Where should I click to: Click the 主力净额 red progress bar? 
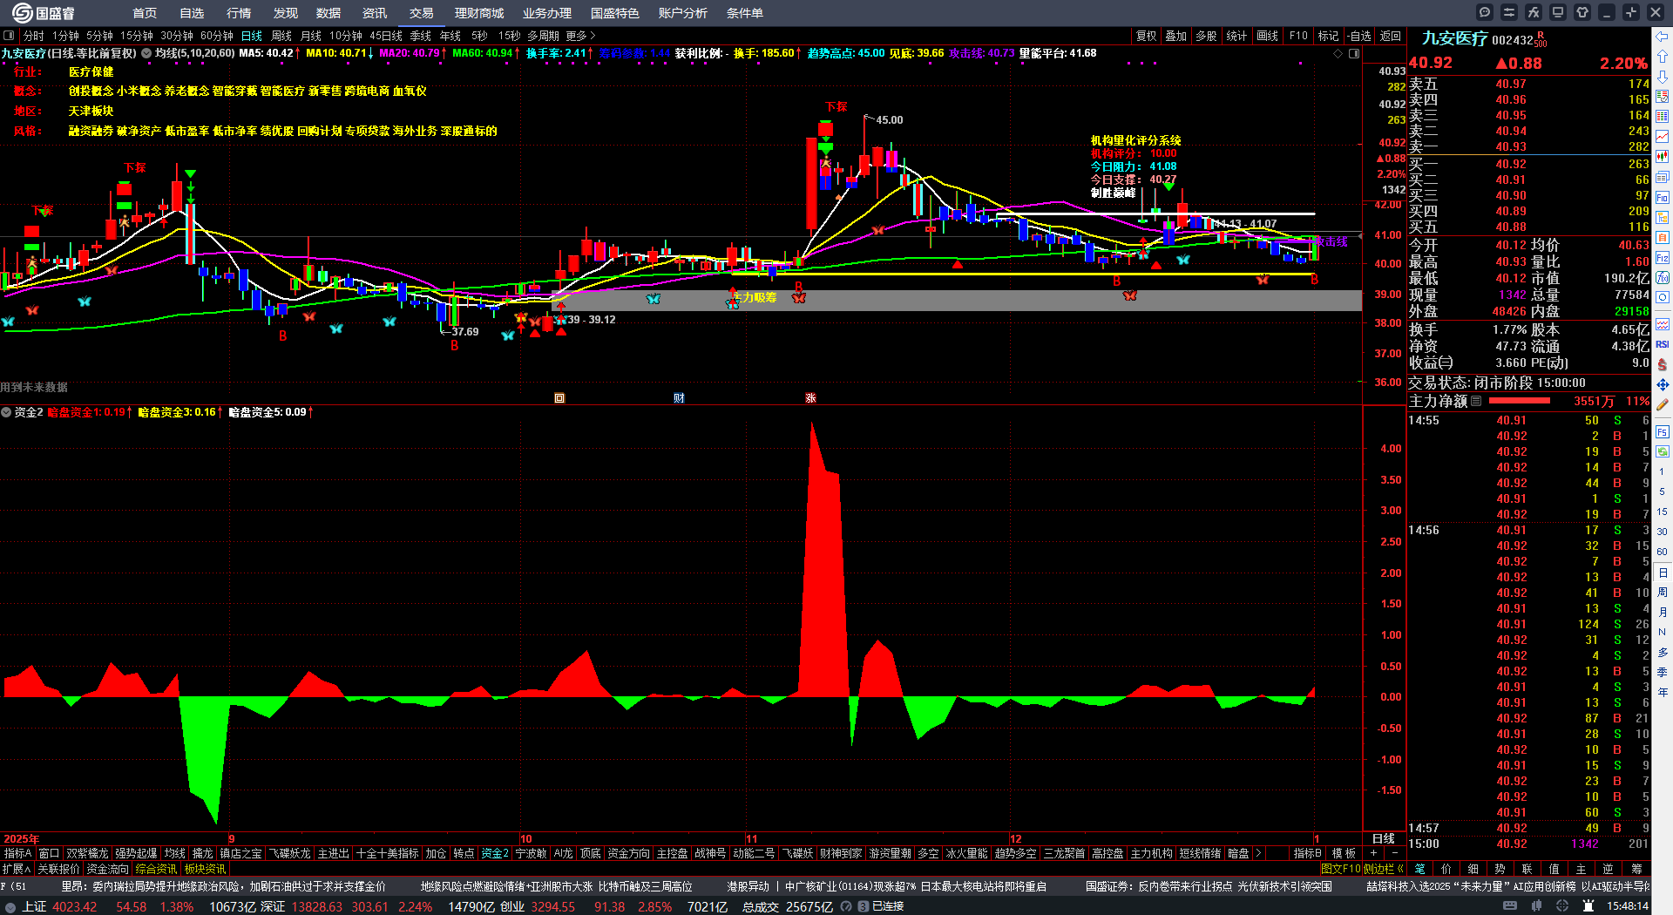tap(1520, 401)
